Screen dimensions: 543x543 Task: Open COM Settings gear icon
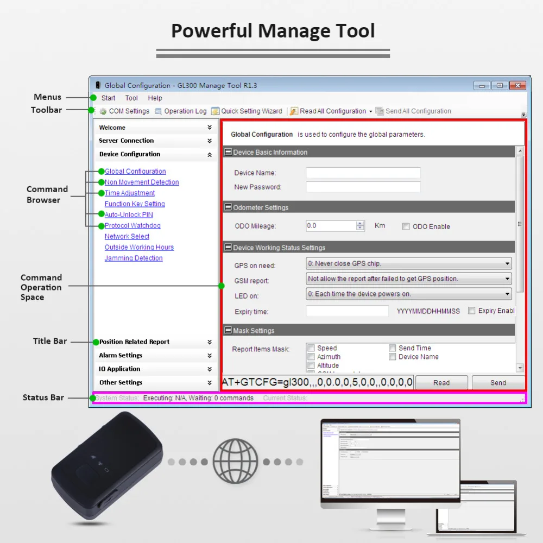(x=103, y=111)
